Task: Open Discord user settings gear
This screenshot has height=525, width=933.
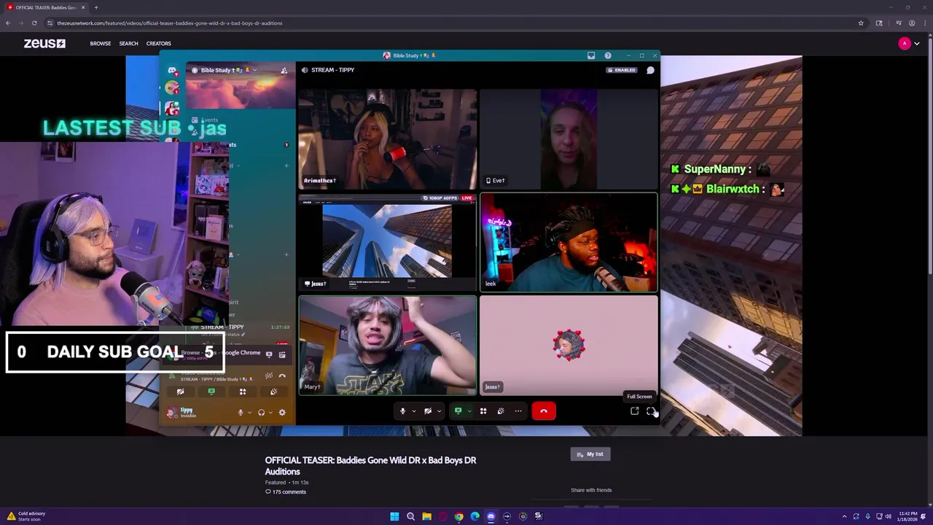Action: 282,413
